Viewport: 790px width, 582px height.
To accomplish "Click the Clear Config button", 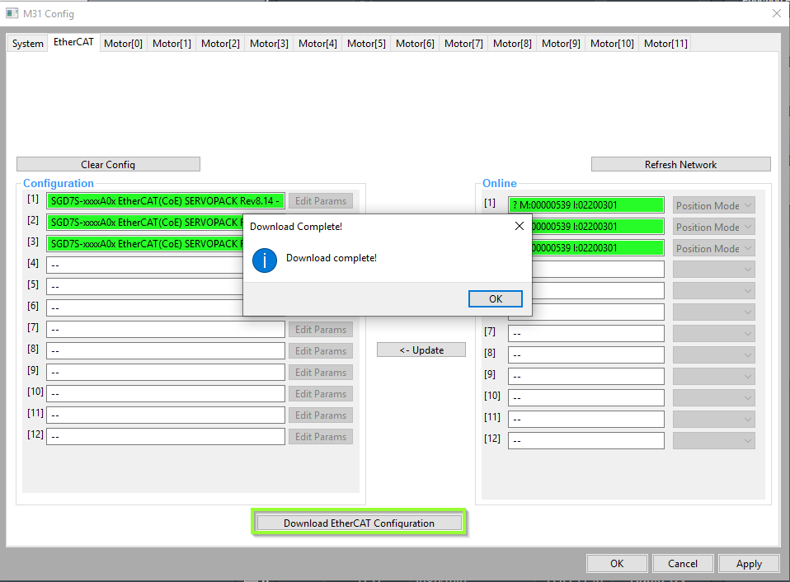I will click(108, 165).
